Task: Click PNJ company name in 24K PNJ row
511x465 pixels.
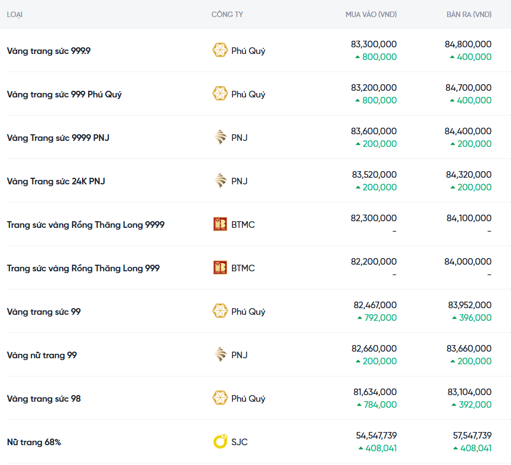Action: 240,181
